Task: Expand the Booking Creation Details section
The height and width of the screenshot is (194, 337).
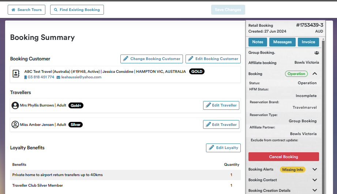Action: point(315,190)
